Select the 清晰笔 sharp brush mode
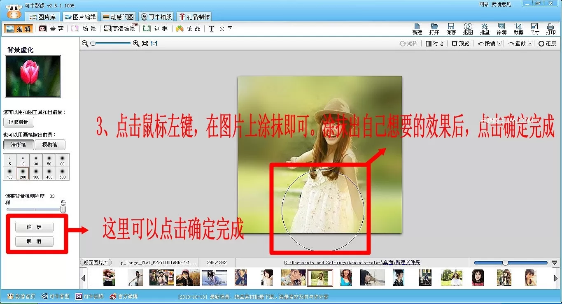 pos(19,145)
